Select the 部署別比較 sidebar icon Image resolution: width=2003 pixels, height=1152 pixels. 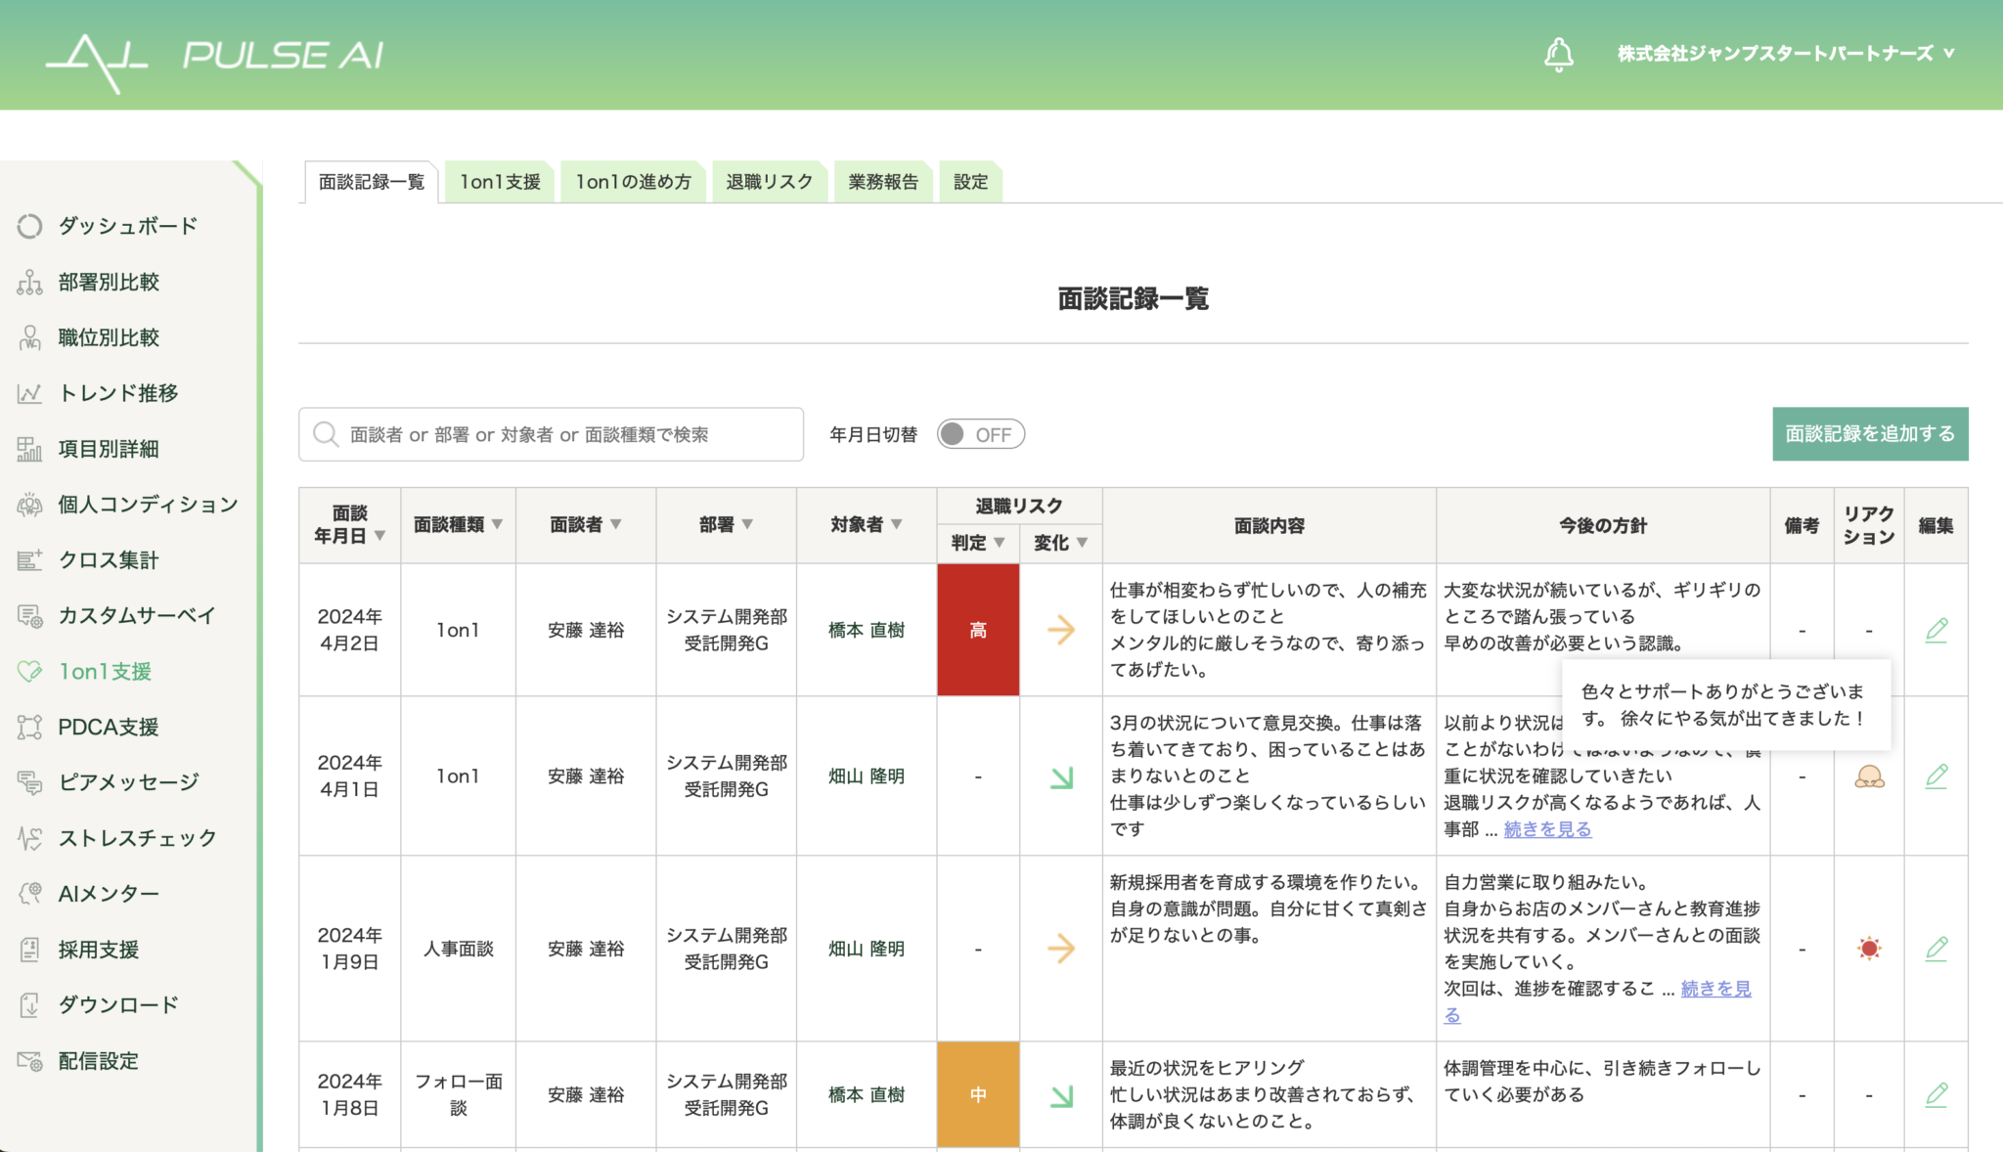coord(30,282)
